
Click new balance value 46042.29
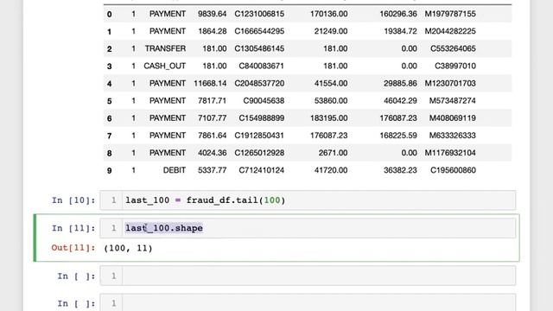[400, 100]
